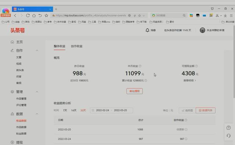Click the page vertical scrollbar

click(234, 62)
